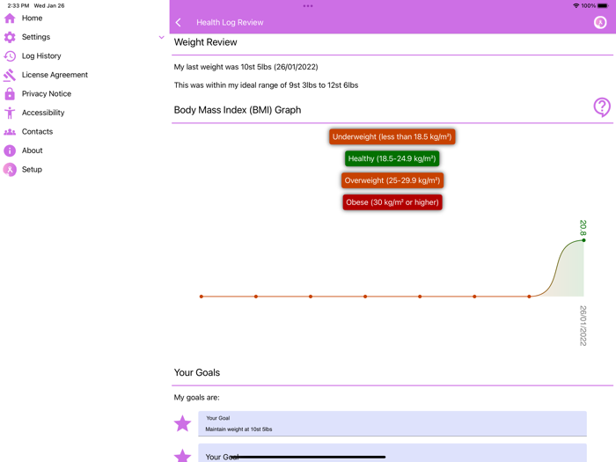Open the Home icon in sidebar
The image size is (616, 462).
pyautogui.click(x=10, y=18)
